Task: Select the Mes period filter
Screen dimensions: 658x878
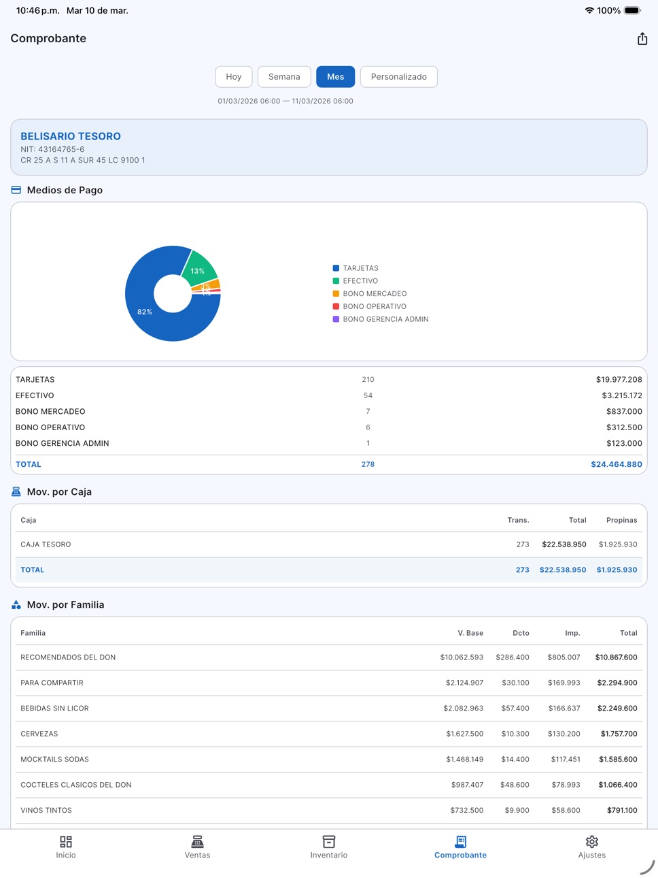Action: click(336, 77)
